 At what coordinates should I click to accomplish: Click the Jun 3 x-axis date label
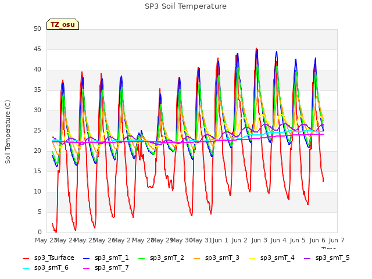coord(259,240)
